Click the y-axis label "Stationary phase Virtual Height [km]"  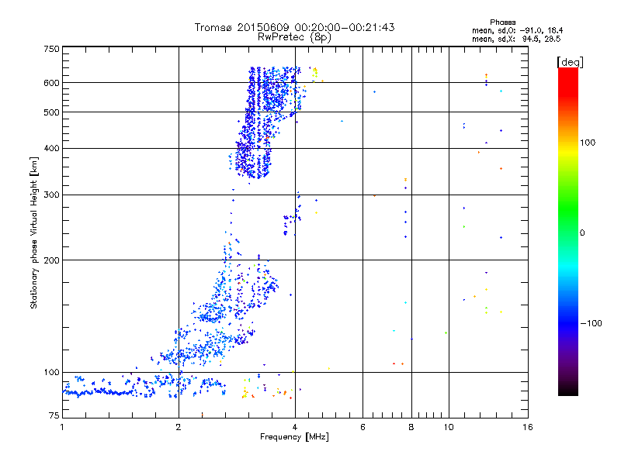pyautogui.click(x=34, y=232)
